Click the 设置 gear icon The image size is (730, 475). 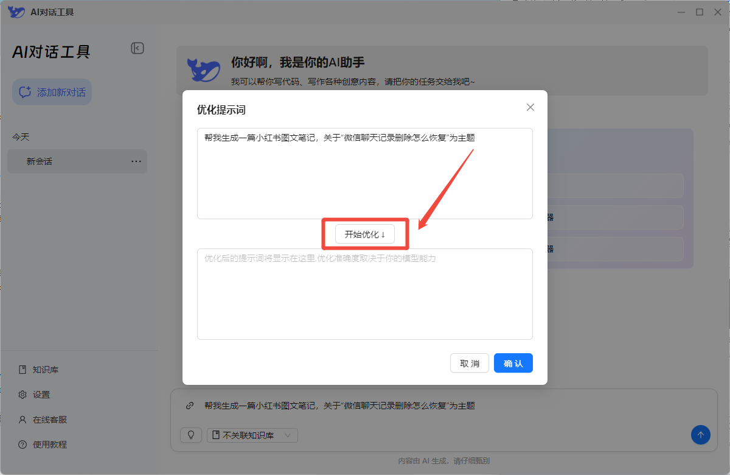23,395
